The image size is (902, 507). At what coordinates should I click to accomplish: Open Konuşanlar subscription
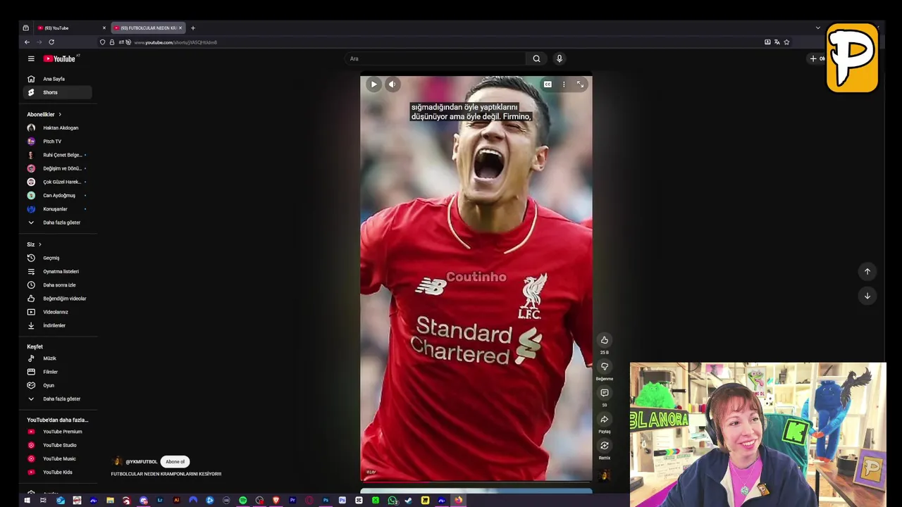coord(58,209)
